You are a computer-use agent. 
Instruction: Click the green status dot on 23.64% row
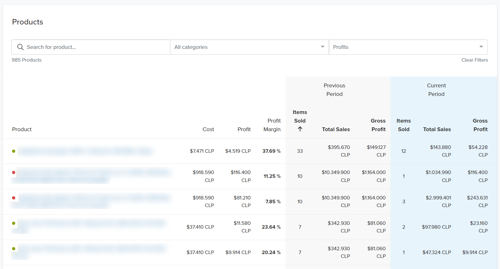click(x=14, y=223)
